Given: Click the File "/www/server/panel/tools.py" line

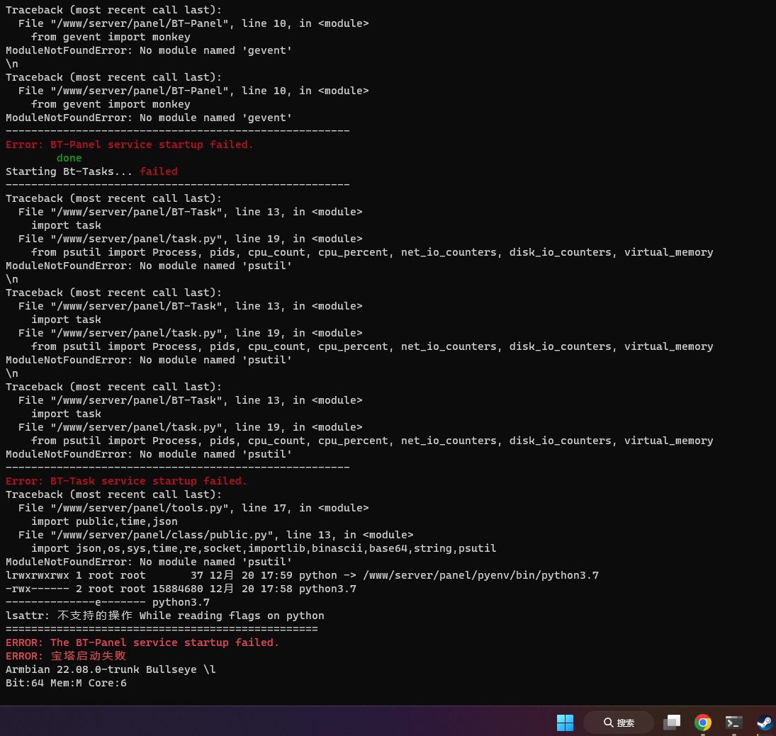Looking at the screenshot, I should click(193, 508).
